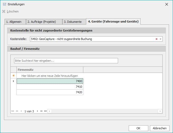Click the search text input field
The height and width of the screenshot is (133, 173).
click(66, 61)
